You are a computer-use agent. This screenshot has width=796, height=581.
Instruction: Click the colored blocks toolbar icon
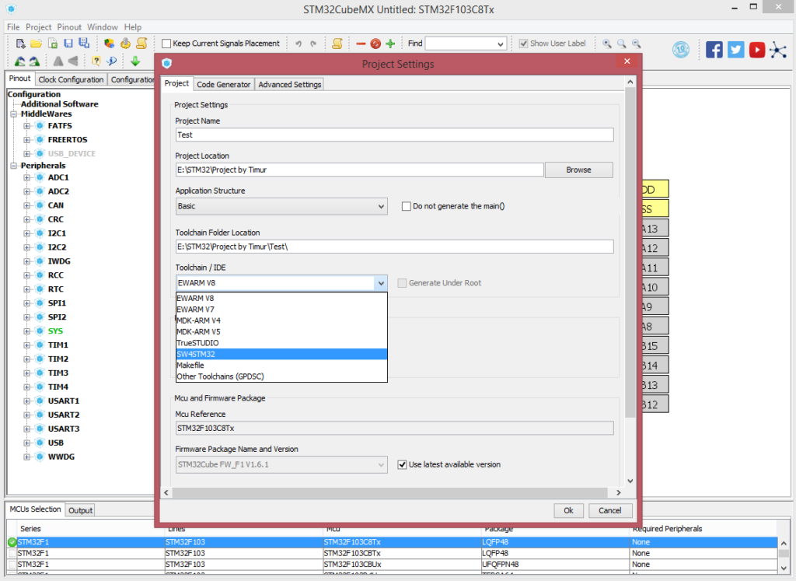(109, 44)
